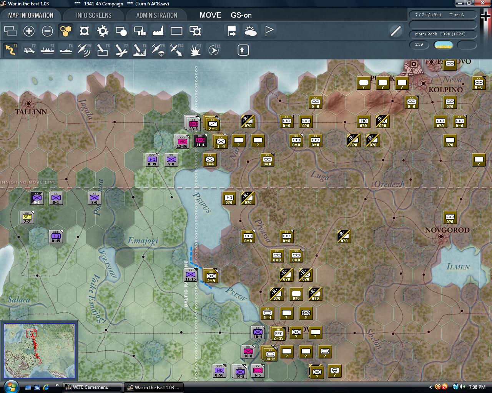Click the diagonal slash round button
Screen dimensions: 492x393
coord(396,31)
